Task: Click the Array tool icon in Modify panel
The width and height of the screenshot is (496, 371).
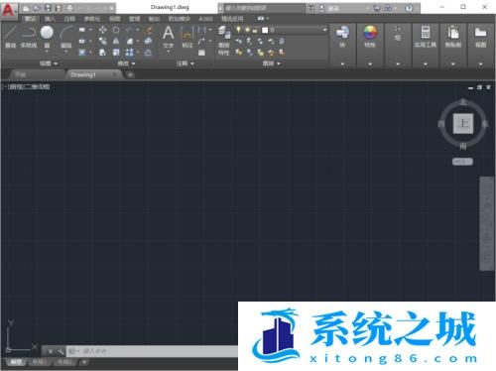Action: pyautogui.click(x=130, y=53)
